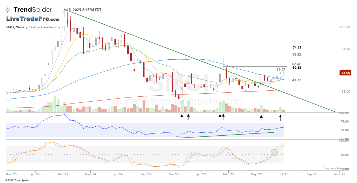Click the Nov '23 date axis label
The image size is (357, 183).
(x=11, y=174)
